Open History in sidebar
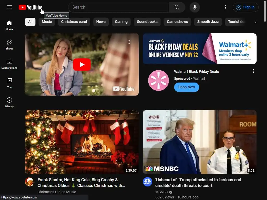This screenshot has width=267, height=200. pos(9,102)
